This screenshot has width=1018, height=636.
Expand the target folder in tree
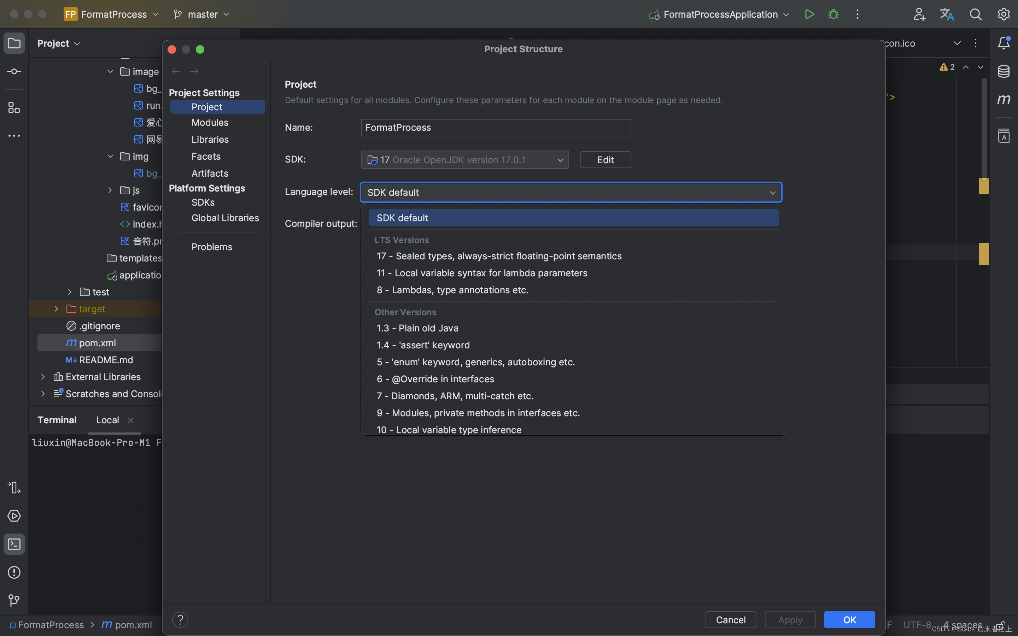(x=56, y=309)
